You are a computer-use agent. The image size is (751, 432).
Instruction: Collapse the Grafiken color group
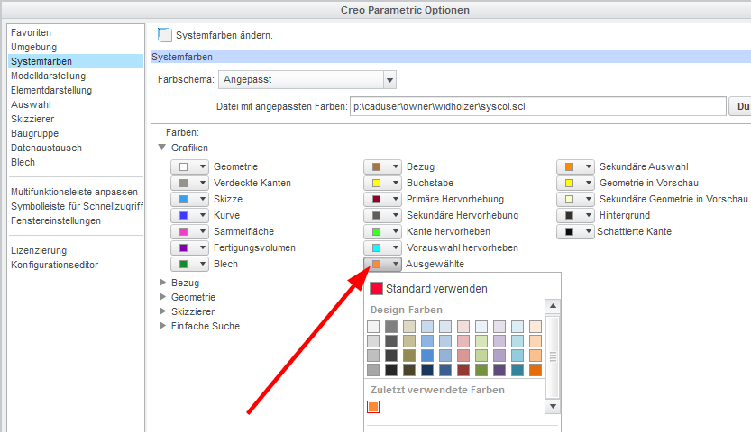[x=163, y=147]
